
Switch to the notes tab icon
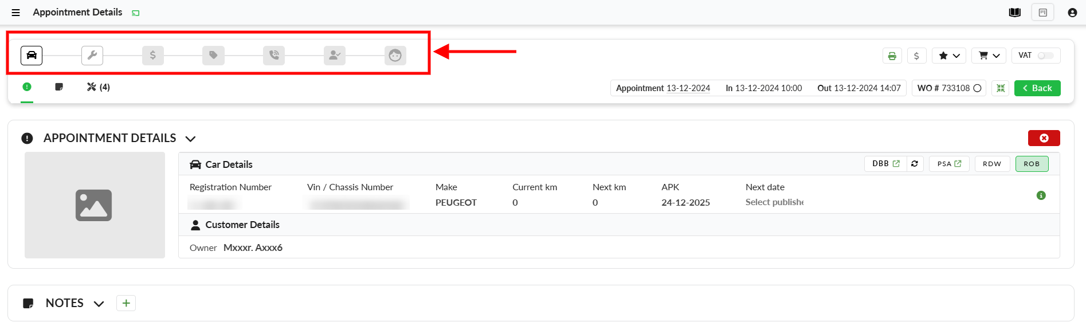pyautogui.click(x=59, y=87)
